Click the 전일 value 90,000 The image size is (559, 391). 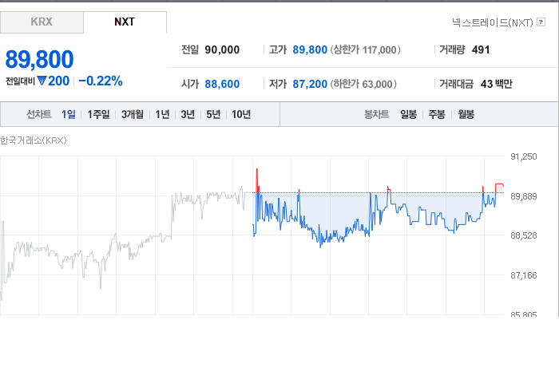(222, 49)
